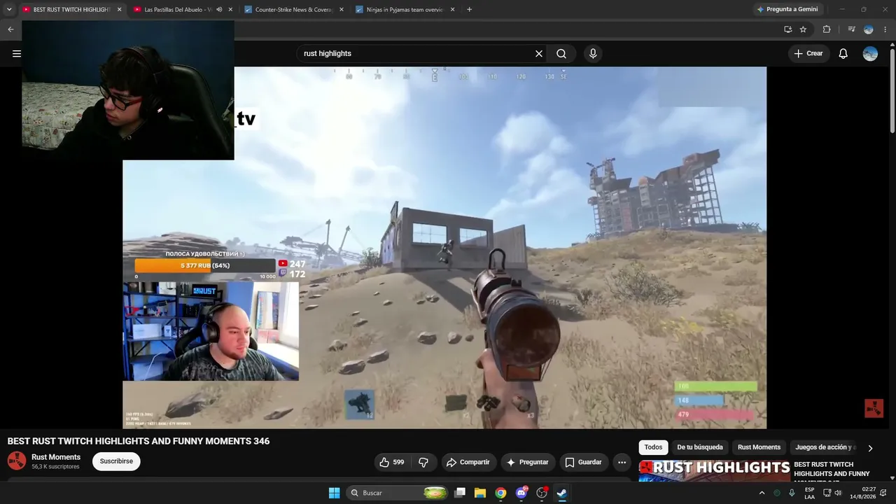Show more filter chips with the right arrow
Viewport: 896px width, 504px height.
pyautogui.click(x=870, y=448)
